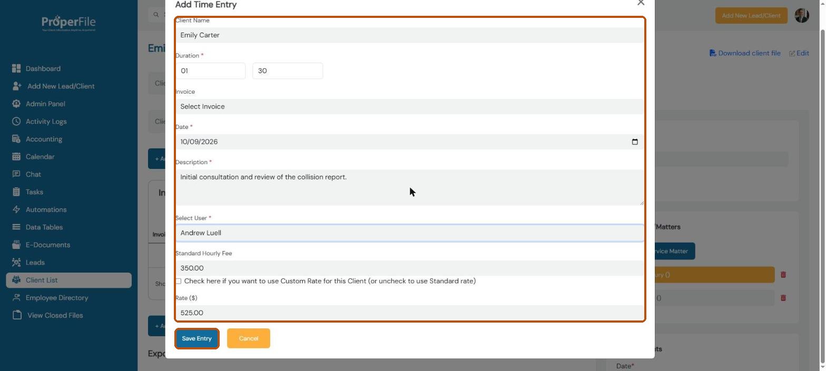826x371 pixels.
Task: Cancel the time entry
Action: pos(249,338)
